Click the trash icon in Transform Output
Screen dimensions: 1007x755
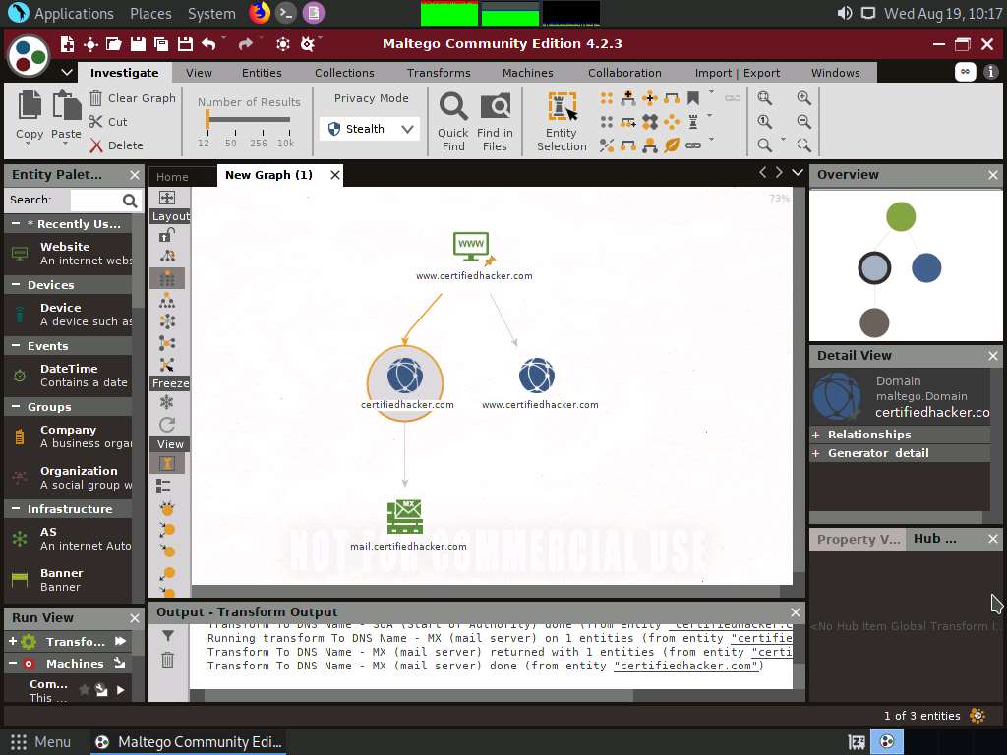click(167, 660)
